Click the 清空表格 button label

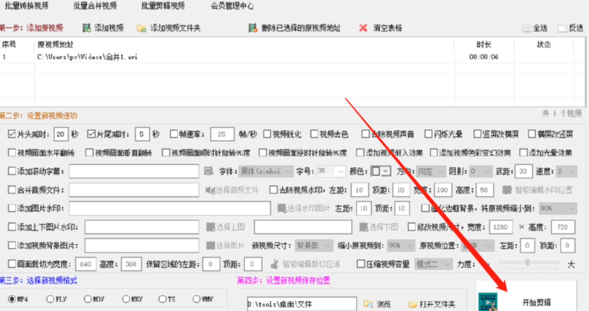click(387, 28)
